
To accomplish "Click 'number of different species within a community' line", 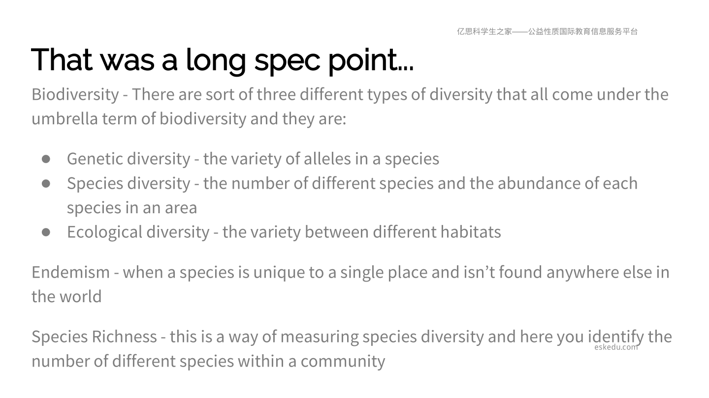I will [208, 361].
